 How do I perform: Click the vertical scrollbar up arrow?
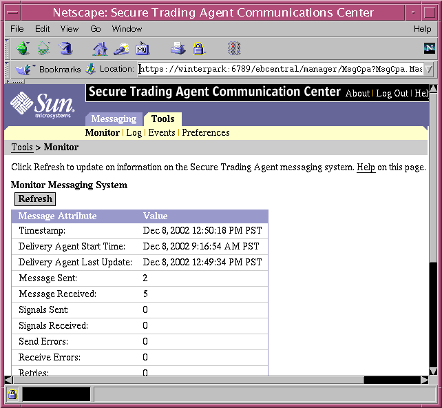tap(433, 89)
